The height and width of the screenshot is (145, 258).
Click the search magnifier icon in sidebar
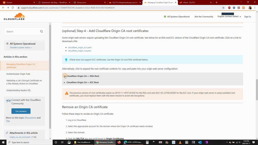click(42, 31)
